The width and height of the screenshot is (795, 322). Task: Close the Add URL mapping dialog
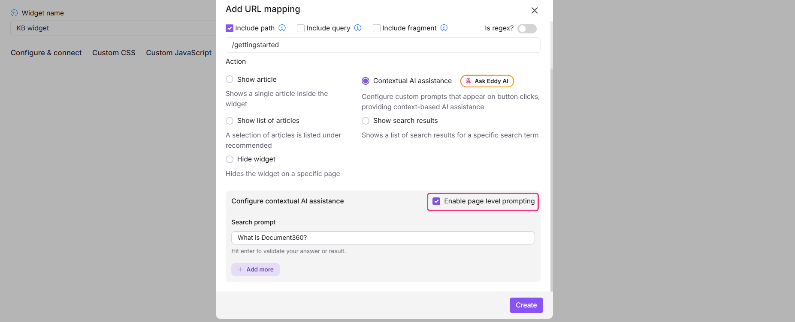(x=535, y=10)
